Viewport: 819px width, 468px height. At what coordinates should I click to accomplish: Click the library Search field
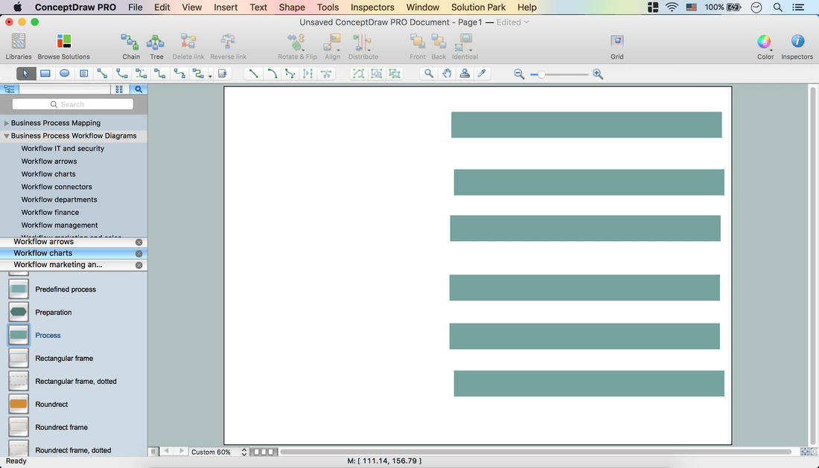73,105
